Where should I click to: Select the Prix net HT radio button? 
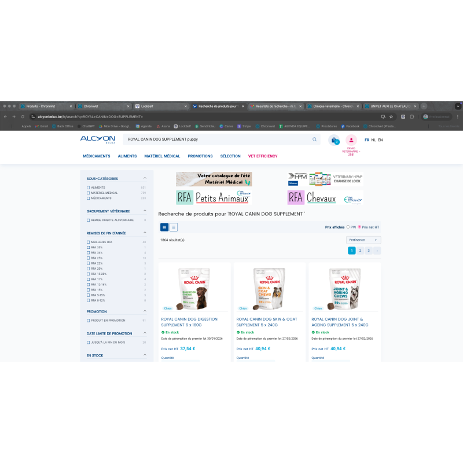coord(359,227)
